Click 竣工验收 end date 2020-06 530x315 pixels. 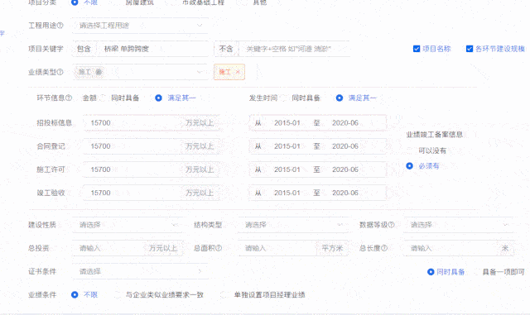coord(345,193)
